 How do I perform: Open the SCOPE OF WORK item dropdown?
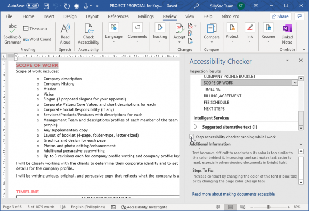[295, 83]
